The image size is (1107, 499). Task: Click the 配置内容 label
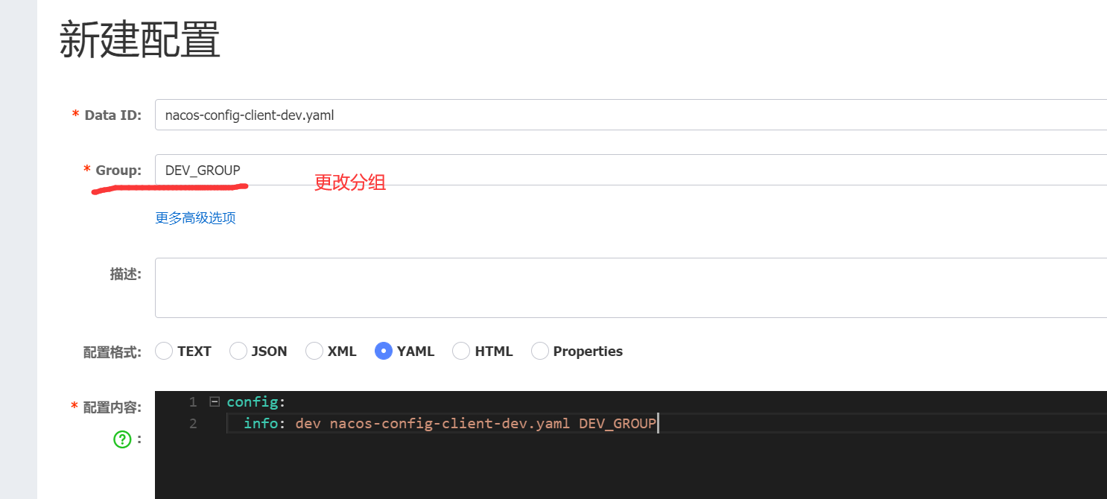112,407
